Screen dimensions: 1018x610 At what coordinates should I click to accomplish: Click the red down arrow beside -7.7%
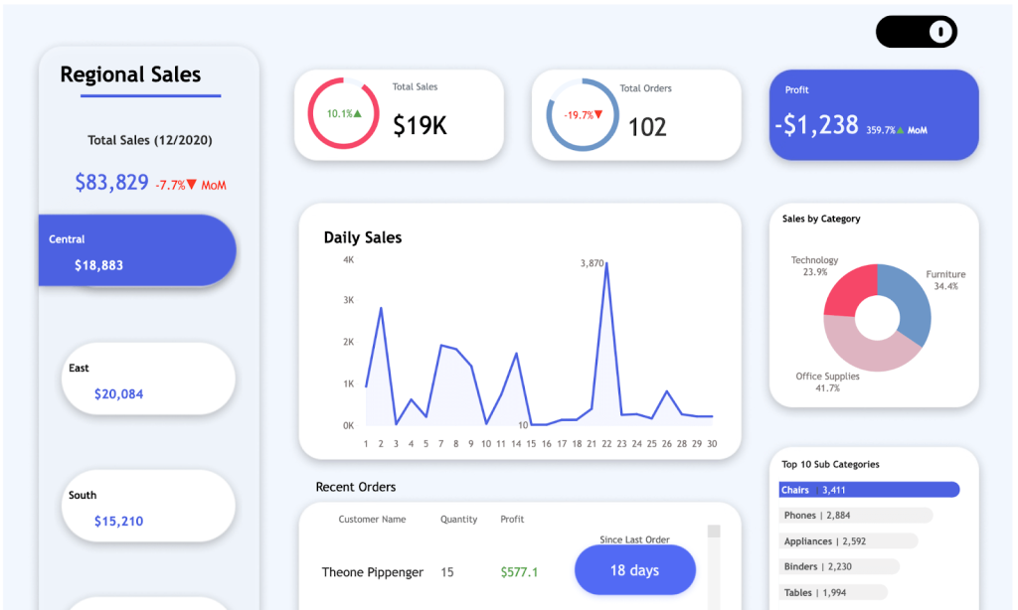(x=192, y=185)
